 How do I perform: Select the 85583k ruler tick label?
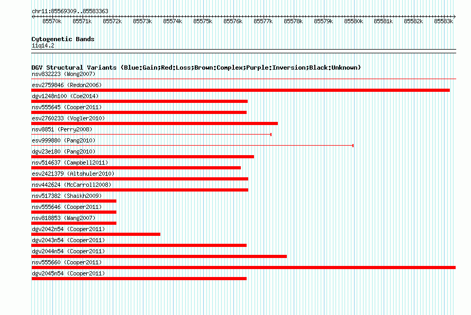click(443, 21)
